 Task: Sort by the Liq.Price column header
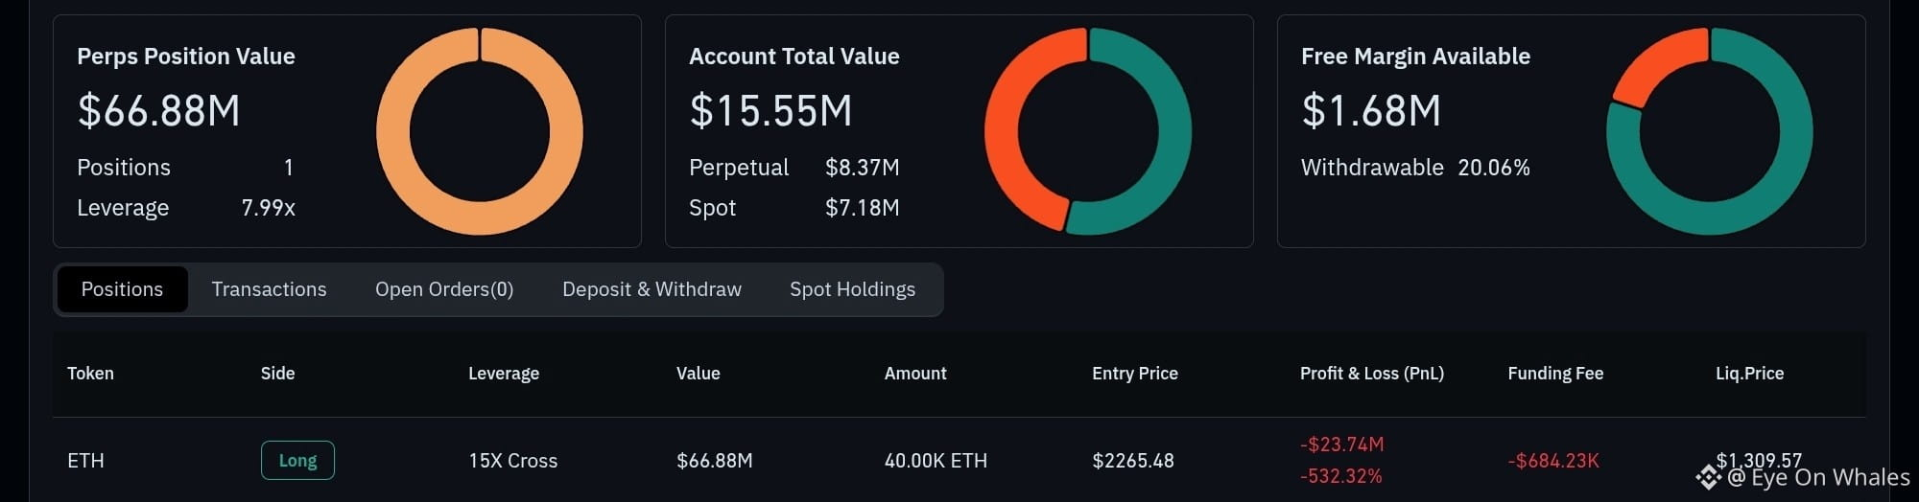coord(1750,374)
